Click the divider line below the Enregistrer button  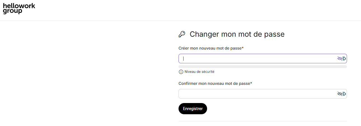(x=263, y=121)
